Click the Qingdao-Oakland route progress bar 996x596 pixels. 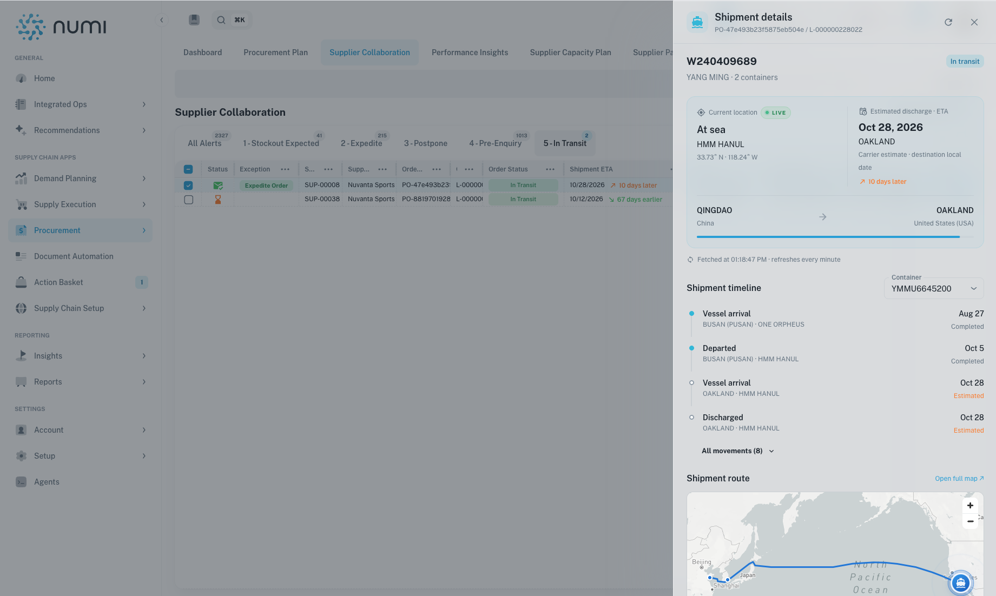click(835, 237)
